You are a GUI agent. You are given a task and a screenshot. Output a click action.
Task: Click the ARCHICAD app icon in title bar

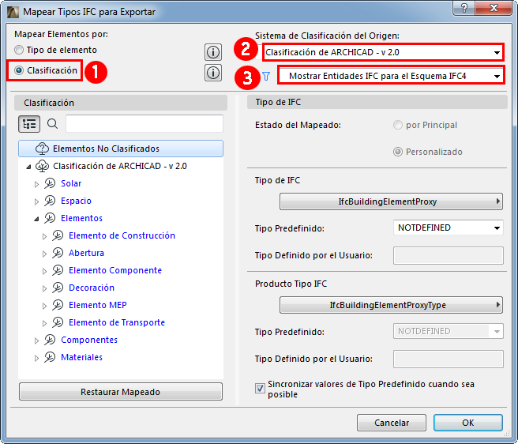point(13,12)
